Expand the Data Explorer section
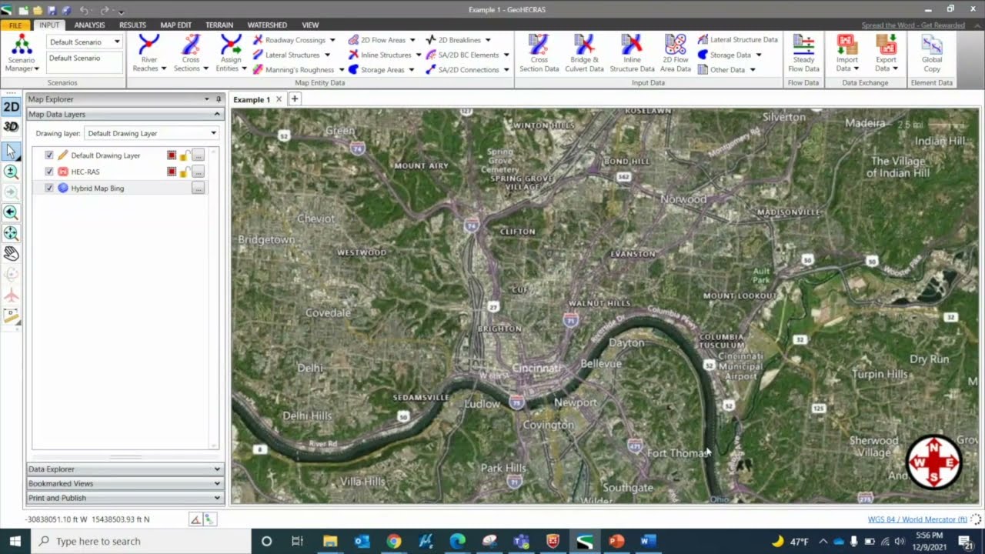Viewport: 985px width, 554px height. pos(125,469)
